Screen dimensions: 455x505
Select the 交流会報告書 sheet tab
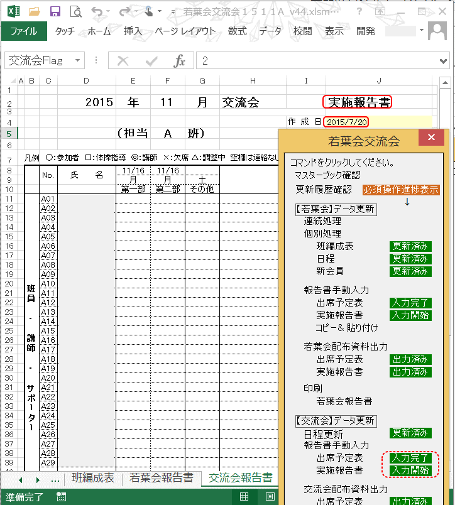241,477
